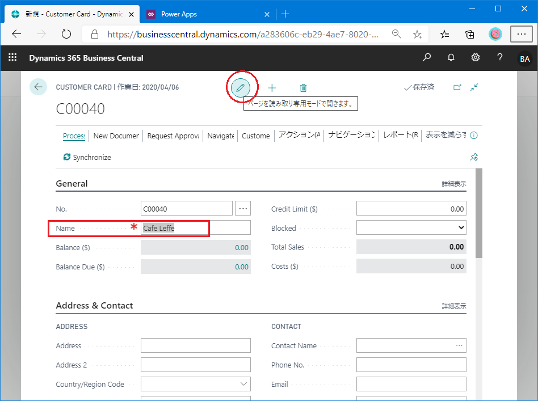Open browser favorites list icon
This screenshot has height=401, width=538.
pos(445,34)
